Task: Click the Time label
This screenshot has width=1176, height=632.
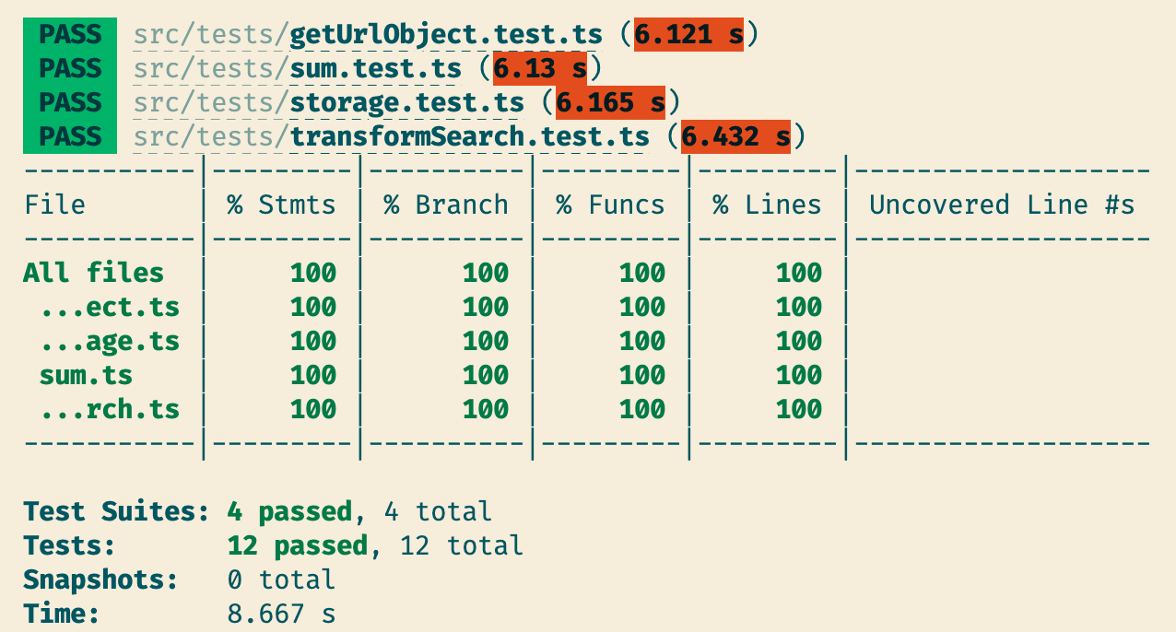Action: [62, 614]
